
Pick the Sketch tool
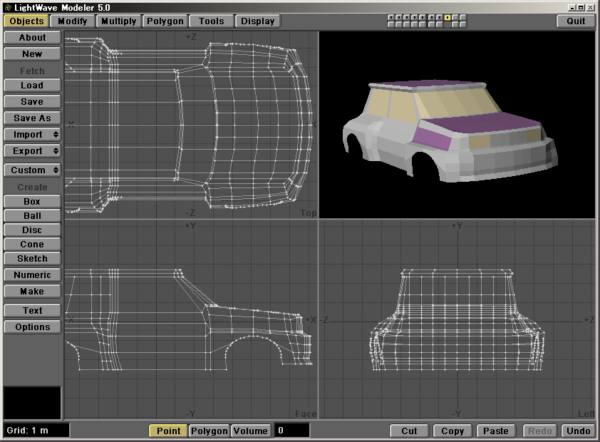pyautogui.click(x=32, y=259)
